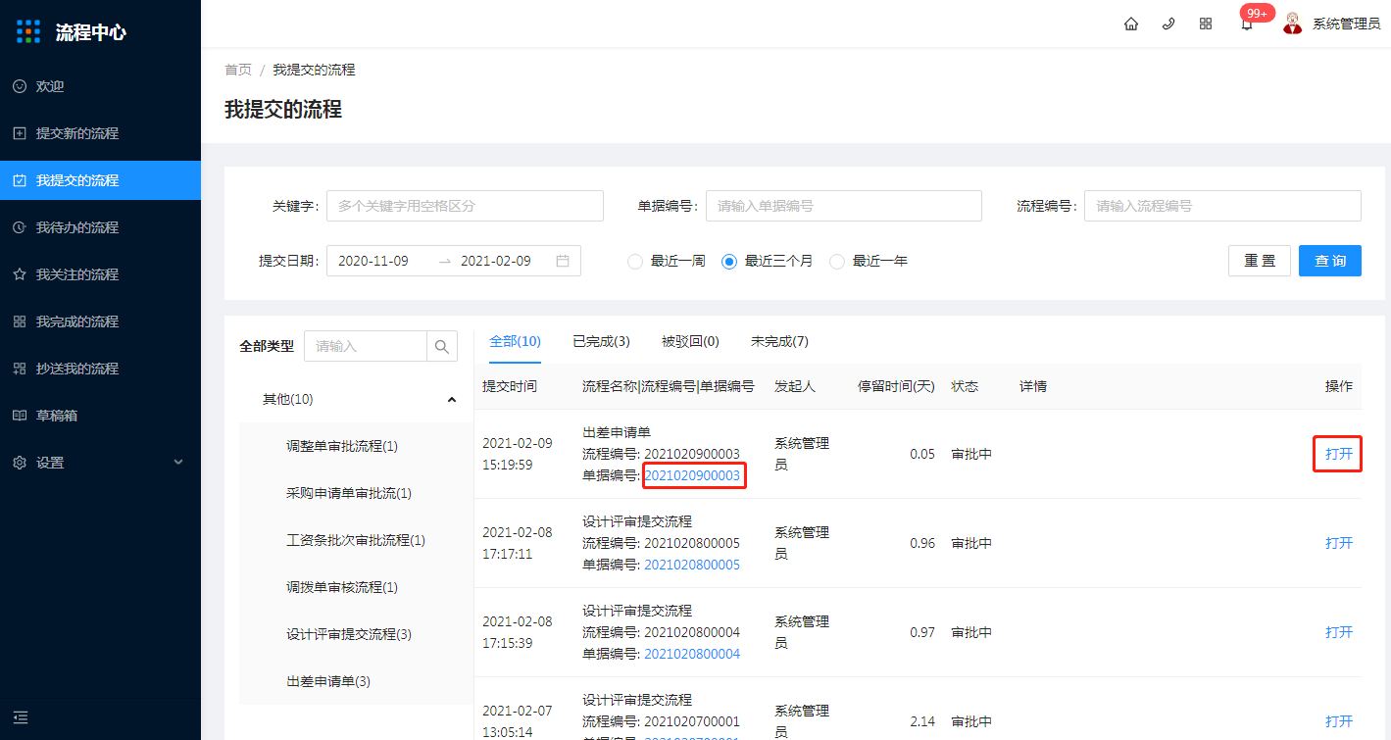Click the clock icon beside 我待办的流程
Viewport: 1391px width, 740px height.
(20, 227)
